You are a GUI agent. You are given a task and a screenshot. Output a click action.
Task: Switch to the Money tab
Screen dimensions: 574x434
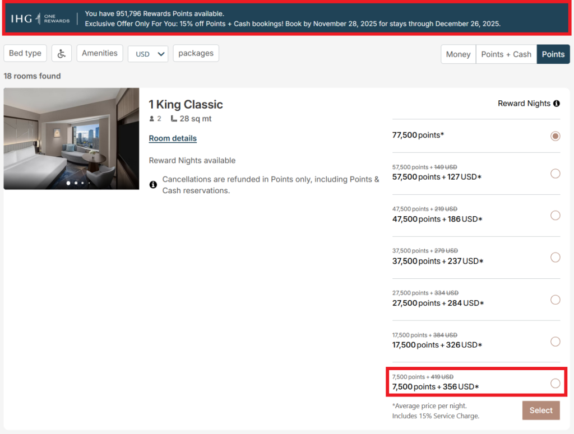(458, 54)
